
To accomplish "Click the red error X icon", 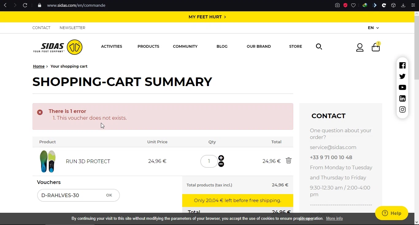I will point(40,112).
